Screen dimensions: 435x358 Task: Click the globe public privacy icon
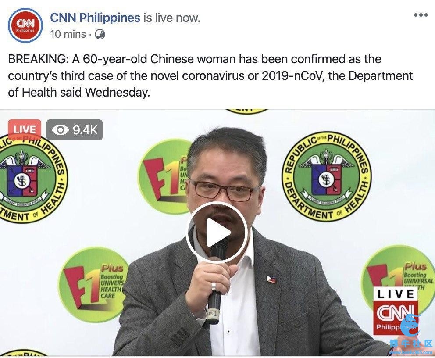pyautogui.click(x=100, y=34)
